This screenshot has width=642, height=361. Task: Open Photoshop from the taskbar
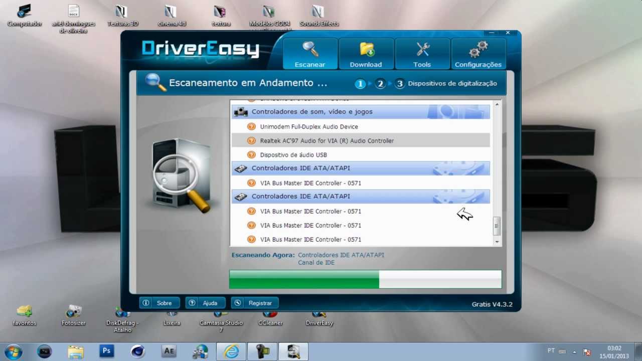[x=106, y=351]
